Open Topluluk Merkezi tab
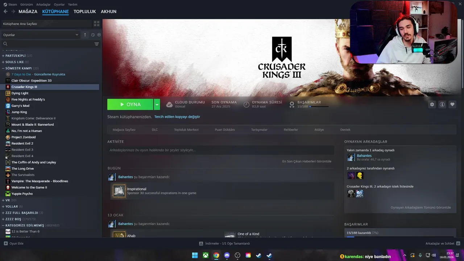The width and height of the screenshot is (464, 261). point(186,130)
